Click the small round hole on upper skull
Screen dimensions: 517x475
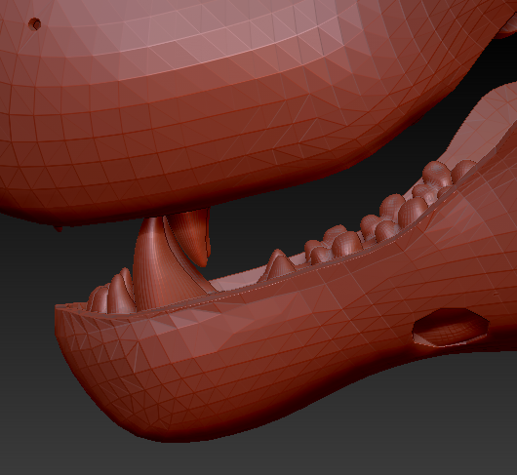(x=35, y=24)
